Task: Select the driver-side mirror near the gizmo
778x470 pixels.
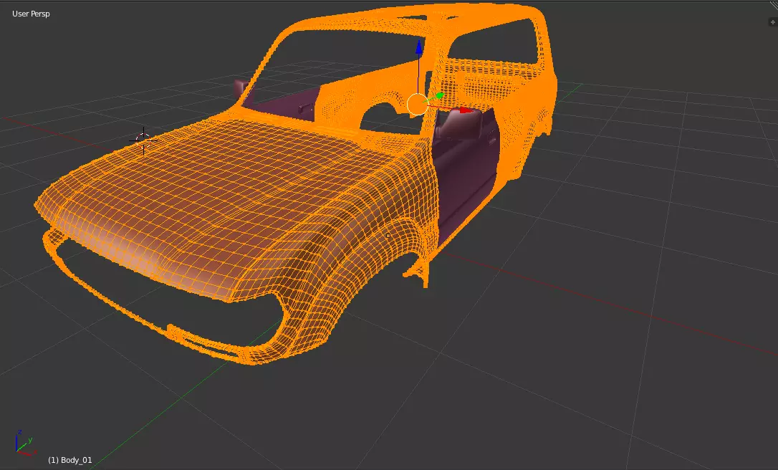Action: [x=459, y=123]
